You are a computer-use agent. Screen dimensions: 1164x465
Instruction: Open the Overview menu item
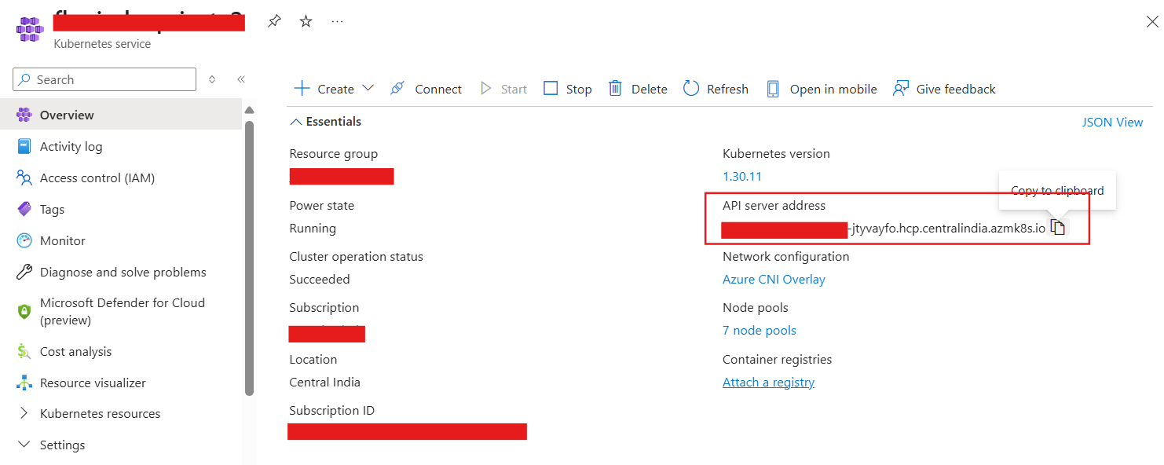121,115
